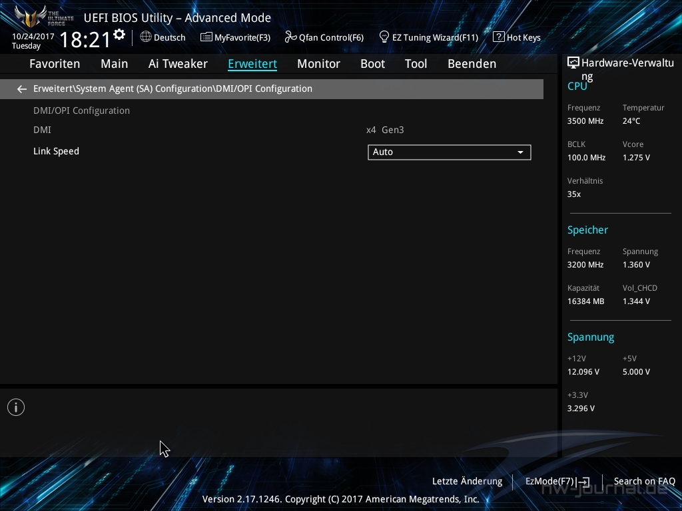
Task: Click the 24°C temperature value
Action: 631,121
